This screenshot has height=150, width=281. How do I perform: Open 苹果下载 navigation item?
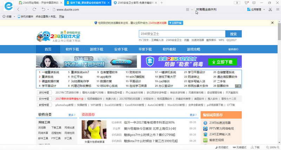(x=145, y=49)
